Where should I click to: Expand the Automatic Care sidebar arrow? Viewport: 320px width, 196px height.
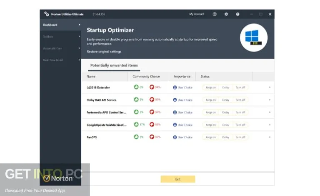pos(80,48)
